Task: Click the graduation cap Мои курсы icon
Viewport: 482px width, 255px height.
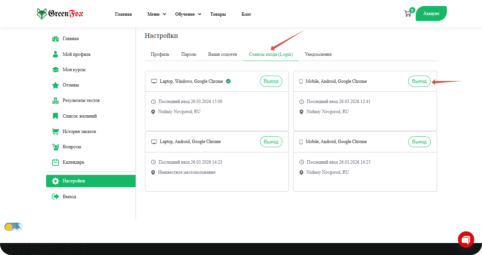Action: pyautogui.click(x=55, y=70)
